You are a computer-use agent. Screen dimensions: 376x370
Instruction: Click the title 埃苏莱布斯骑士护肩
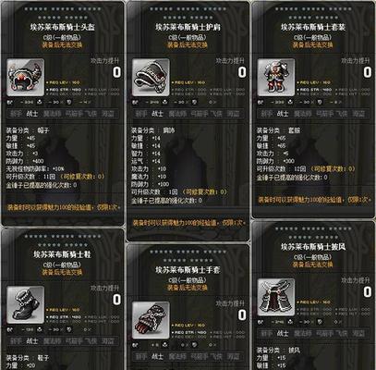pyautogui.click(x=188, y=27)
